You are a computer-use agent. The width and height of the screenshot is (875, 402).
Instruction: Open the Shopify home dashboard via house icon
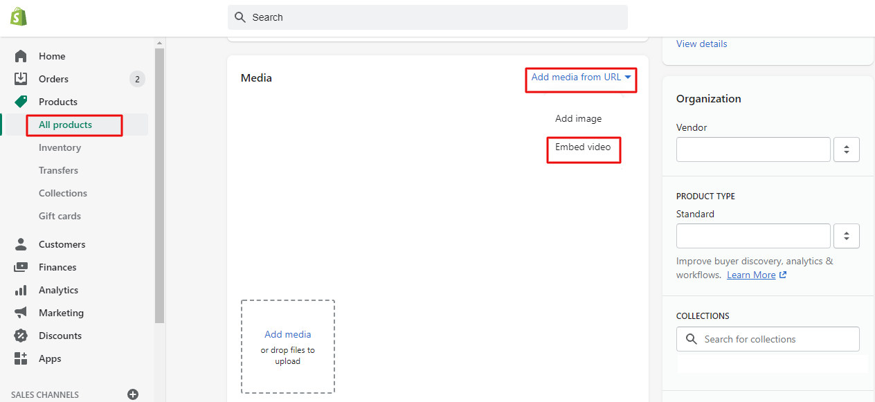[21, 55]
